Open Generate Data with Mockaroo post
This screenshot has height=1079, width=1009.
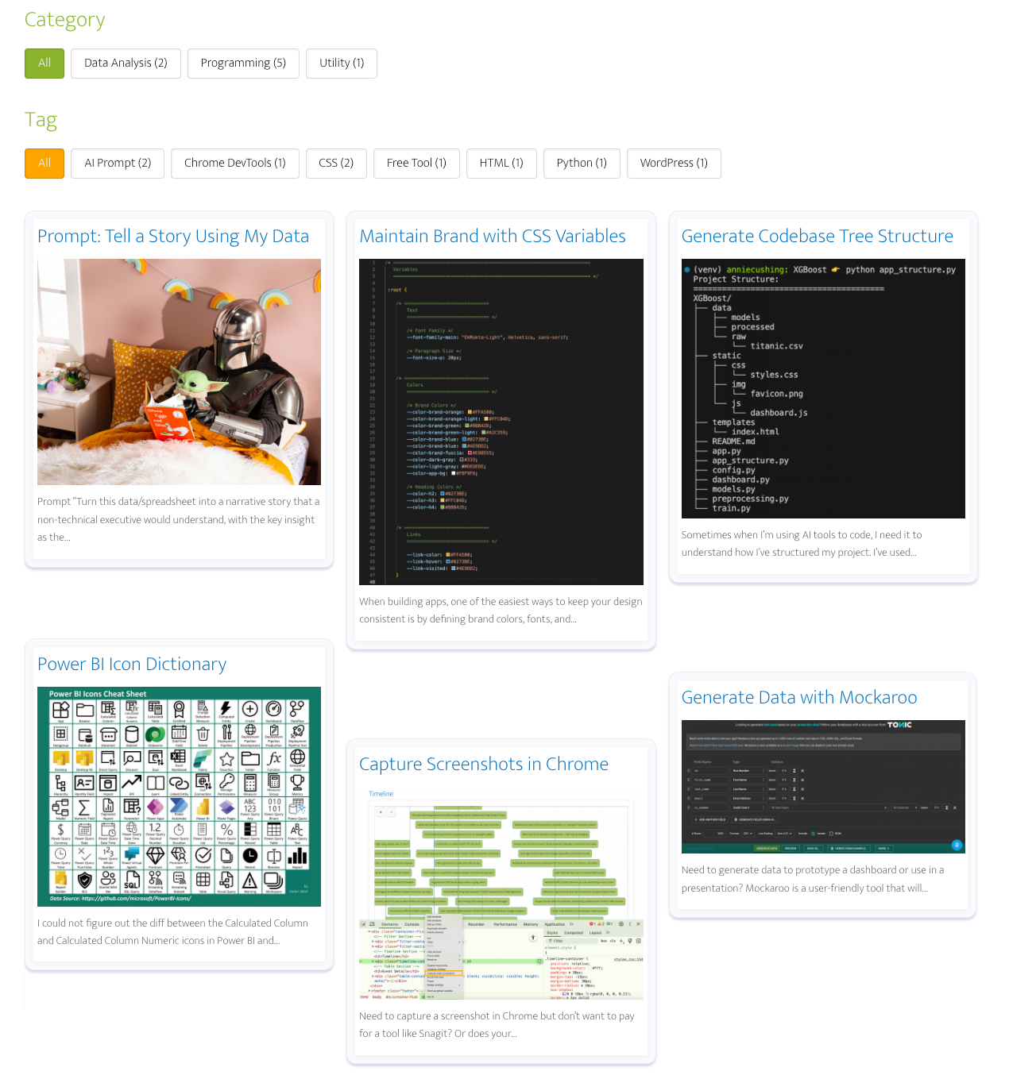pos(799,698)
